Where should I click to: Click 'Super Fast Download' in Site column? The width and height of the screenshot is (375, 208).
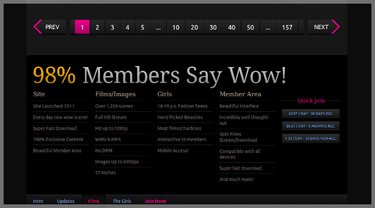55,128
